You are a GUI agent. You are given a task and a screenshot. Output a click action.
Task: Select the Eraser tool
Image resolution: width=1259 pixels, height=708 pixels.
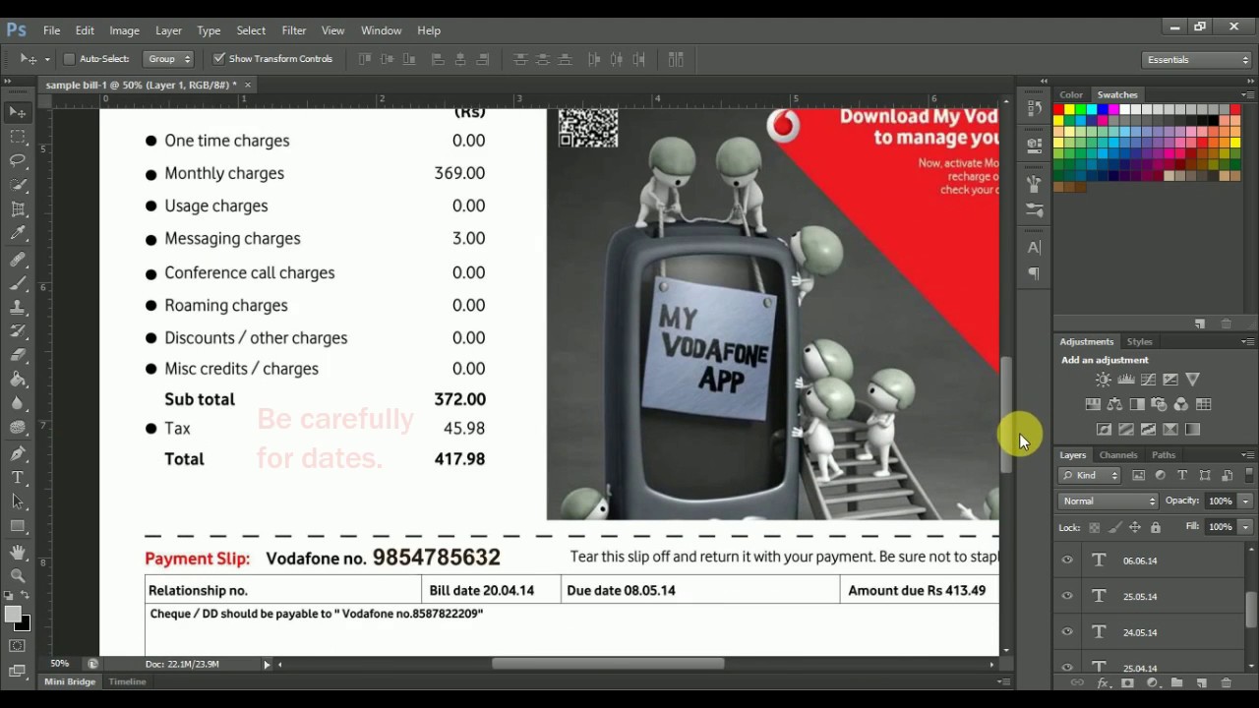(18, 355)
